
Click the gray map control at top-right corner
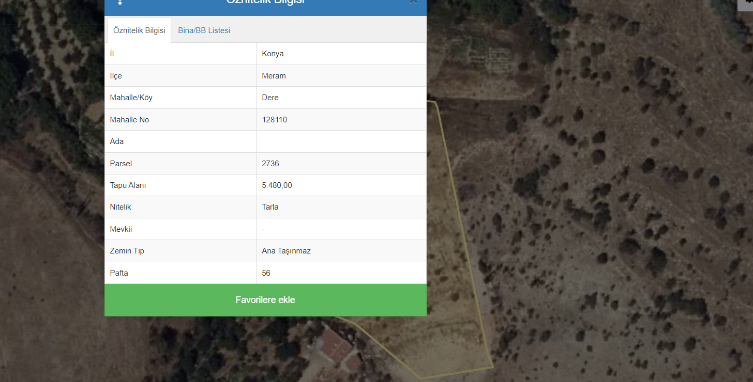(745, 3)
